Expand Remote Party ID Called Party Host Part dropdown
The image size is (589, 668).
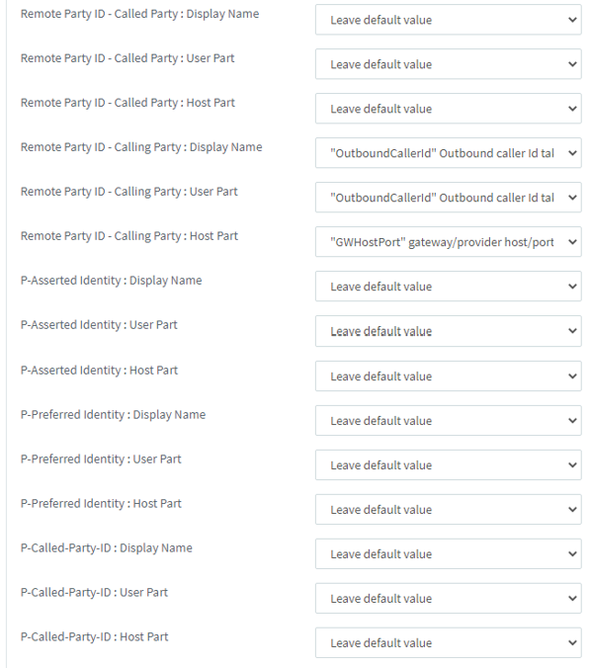(x=448, y=109)
